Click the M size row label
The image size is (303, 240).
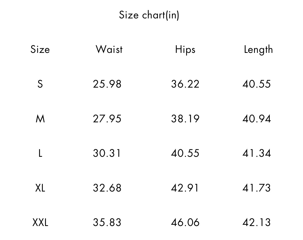(x=40, y=119)
